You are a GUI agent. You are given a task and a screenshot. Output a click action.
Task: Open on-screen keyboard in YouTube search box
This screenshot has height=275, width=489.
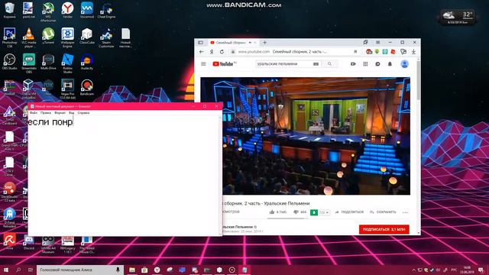(316, 64)
